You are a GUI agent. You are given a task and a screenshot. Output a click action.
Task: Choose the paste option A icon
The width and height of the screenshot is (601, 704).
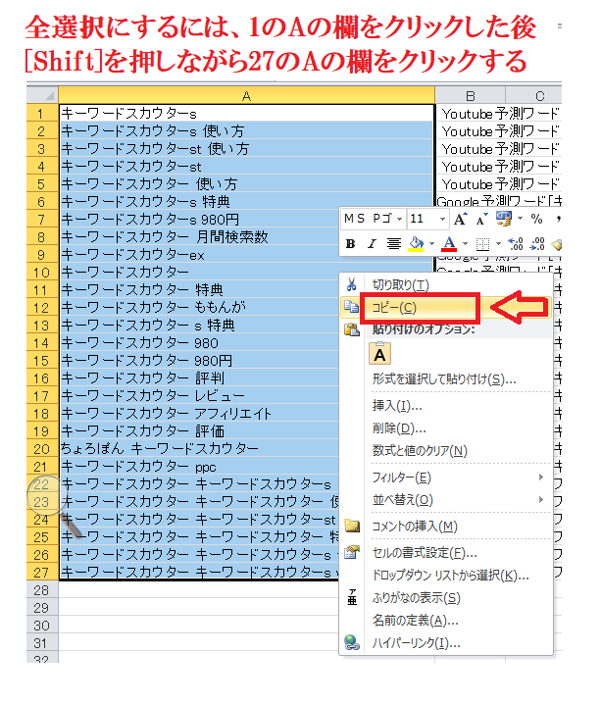(x=379, y=354)
